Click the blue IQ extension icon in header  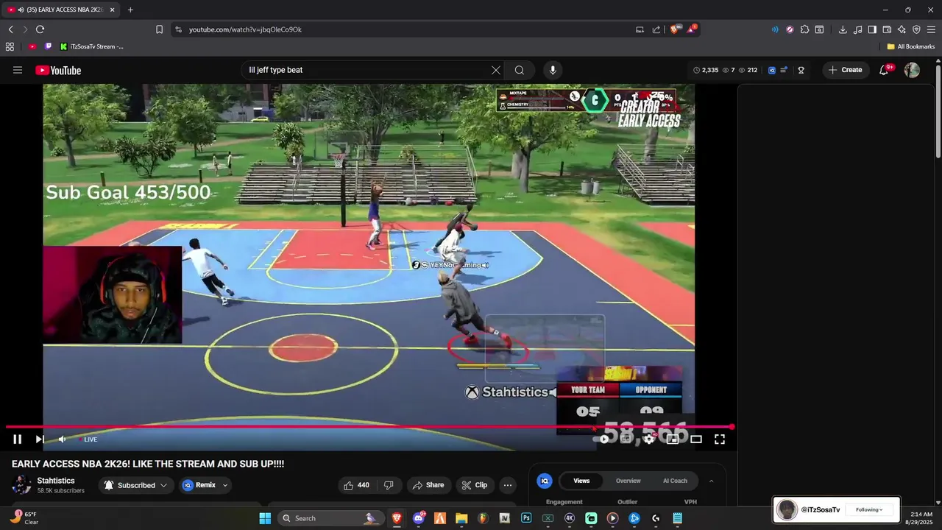[x=772, y=70]
